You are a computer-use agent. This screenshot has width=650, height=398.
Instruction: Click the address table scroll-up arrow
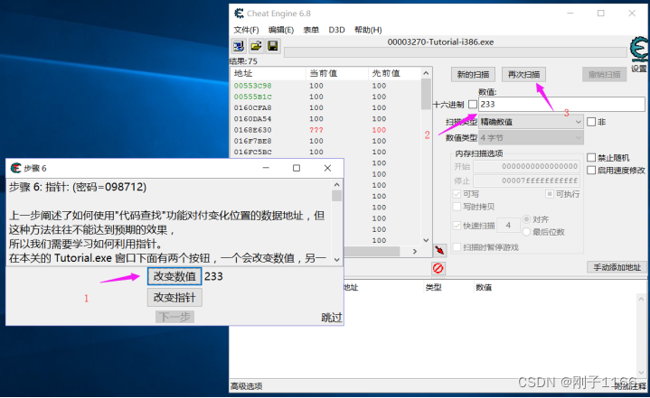click(x=641, y=299)
